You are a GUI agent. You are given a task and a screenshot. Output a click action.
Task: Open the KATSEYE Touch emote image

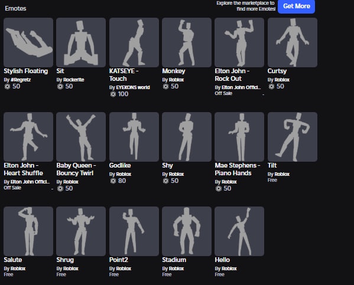coord(134,42)
